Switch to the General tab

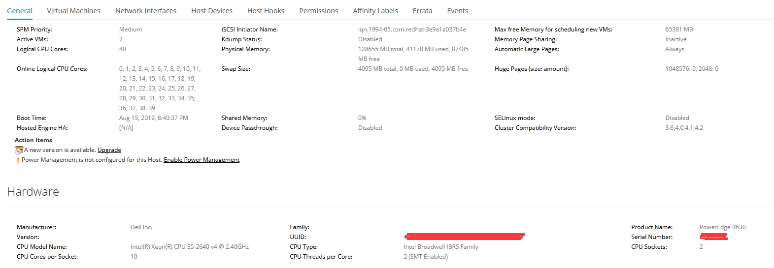click(20, 11)
